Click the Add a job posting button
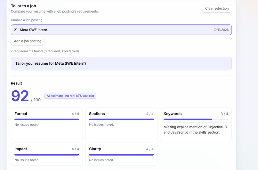 (x=28, y=41)
